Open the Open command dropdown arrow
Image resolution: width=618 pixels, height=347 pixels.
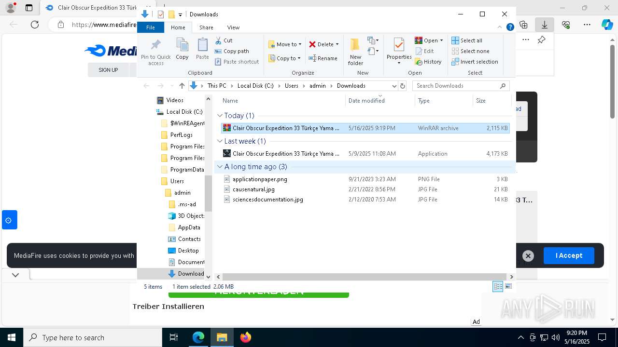click(x=441, y=40)
